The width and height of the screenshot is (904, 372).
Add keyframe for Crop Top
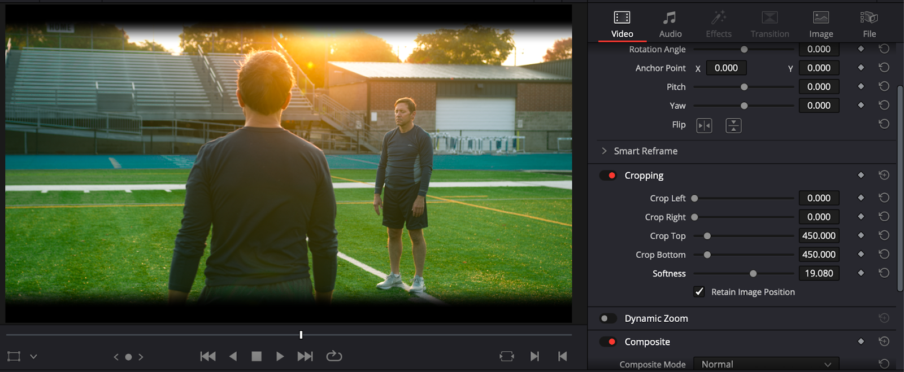[861, 235]
